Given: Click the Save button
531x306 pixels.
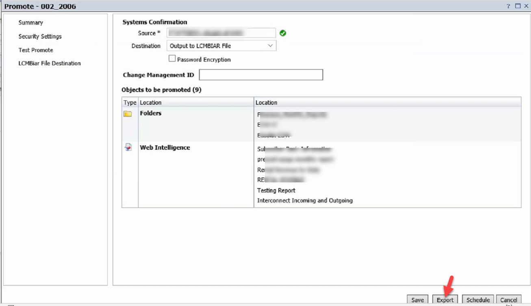Looking at the screenshot, I should 417,300.
